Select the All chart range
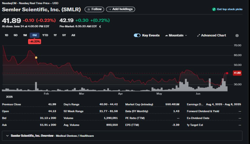Viewport: 250px width, 144px height. 73,35
